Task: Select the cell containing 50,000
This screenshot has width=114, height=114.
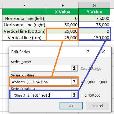Action: tap(62, 25)
